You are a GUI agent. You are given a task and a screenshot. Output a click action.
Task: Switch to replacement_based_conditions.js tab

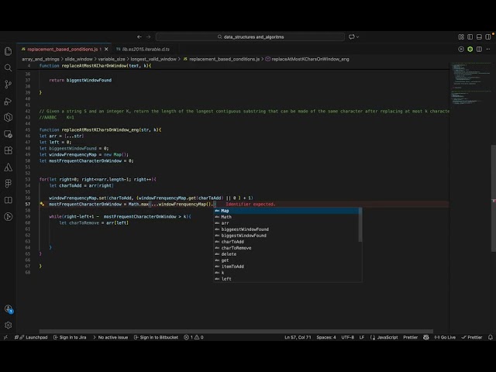[x=62, y=50]
